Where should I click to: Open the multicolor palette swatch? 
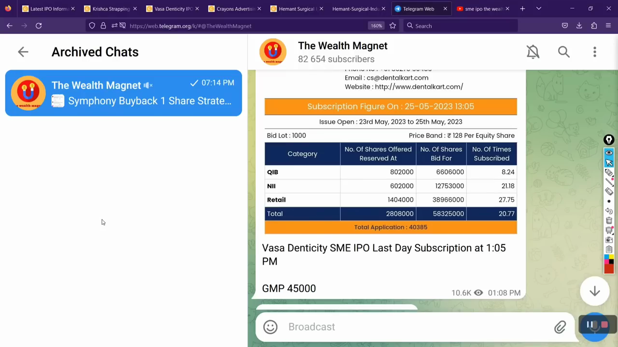point(609,259)
